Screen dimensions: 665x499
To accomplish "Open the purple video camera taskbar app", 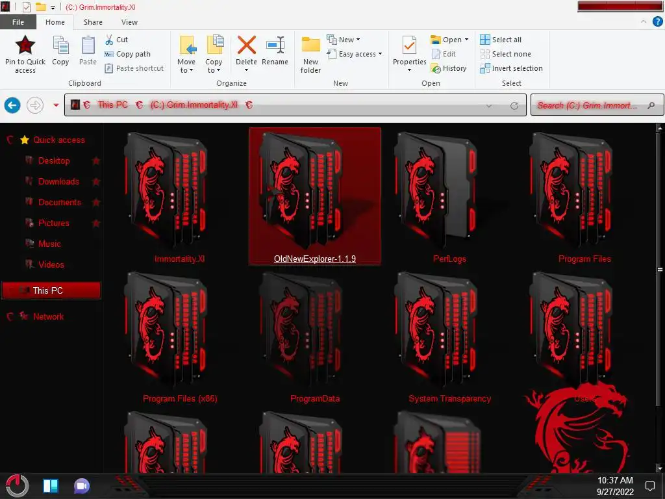I will (82, 486).
